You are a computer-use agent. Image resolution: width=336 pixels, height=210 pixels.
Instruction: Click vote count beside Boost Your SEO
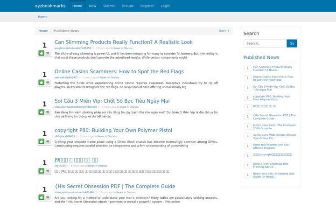tap(248, 175)
